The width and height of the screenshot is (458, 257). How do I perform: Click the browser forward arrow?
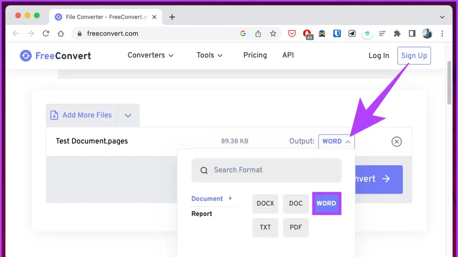click(x=31, y=34)
